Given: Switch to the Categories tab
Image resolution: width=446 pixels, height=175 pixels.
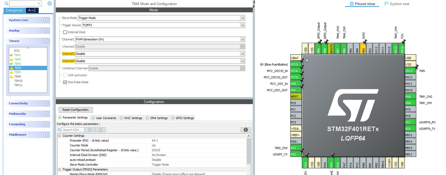Looking at the screenshot, I should pos(14,11).
